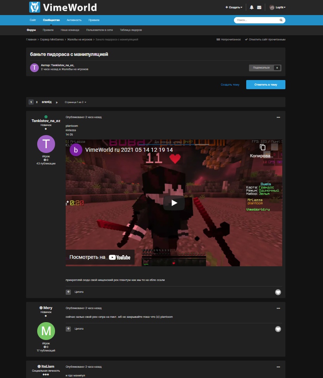This screenshot has width=323, height=378.
Task: Open YouTube channel avatar in video
Action: point(76,150)
